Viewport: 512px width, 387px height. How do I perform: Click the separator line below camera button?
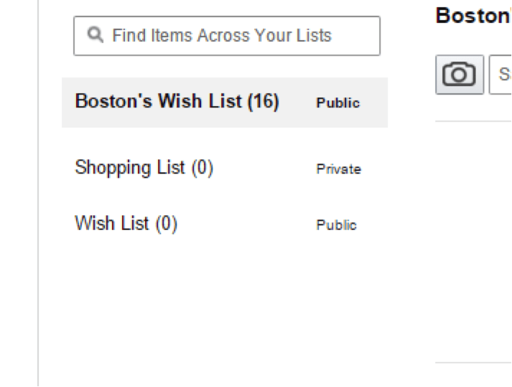coord(473,121)
